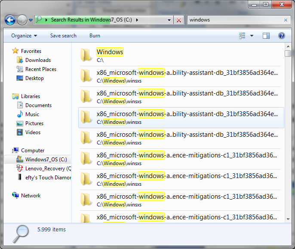This screenshot has height=249, width=295.
Task: Stop the search with the red X button
Action: click(x=179, y=20)
